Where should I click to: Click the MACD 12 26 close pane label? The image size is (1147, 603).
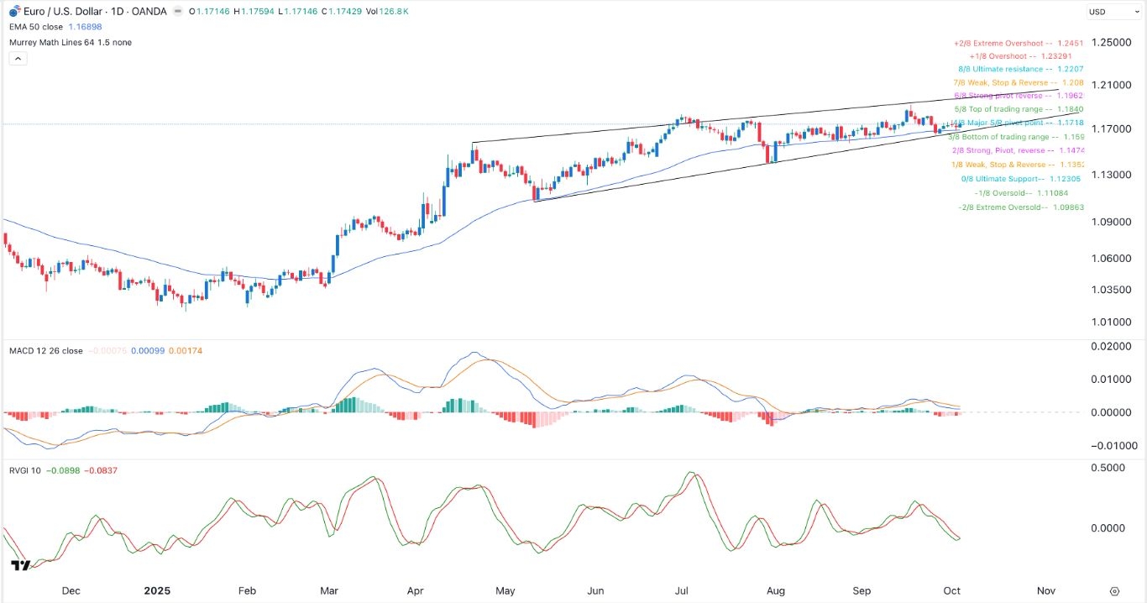tap(46, 350)
